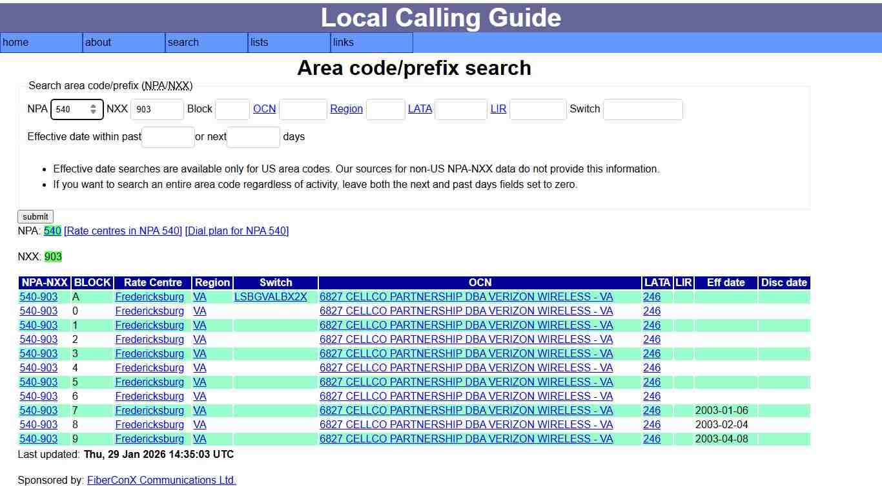Screen dimensions: 882x496
Task: Open 'Dial plan for NPA 540'
Action: tap(237, 231)
